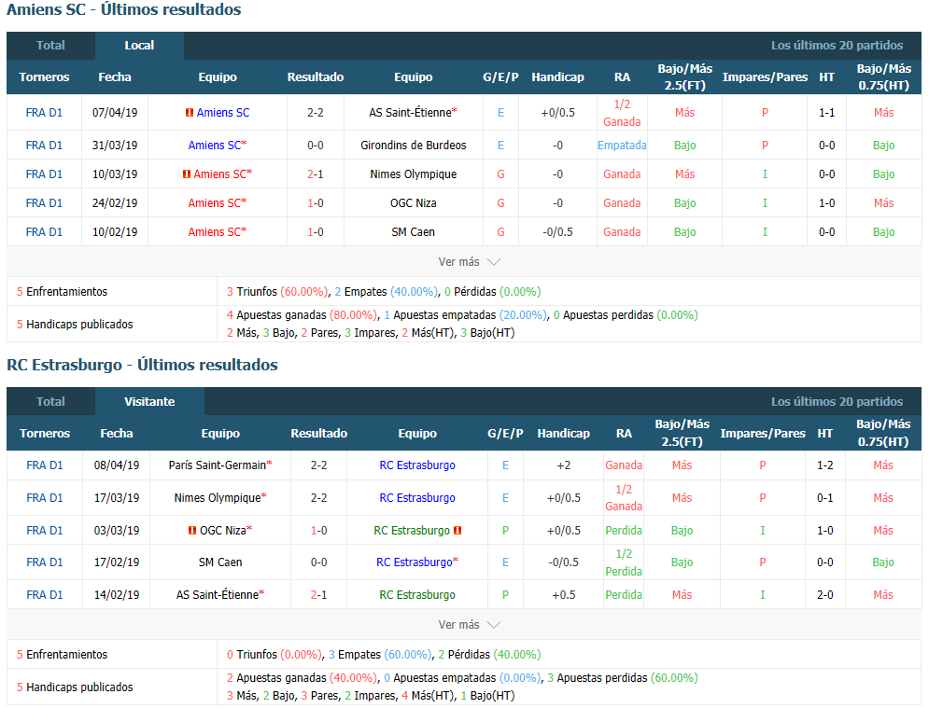Click '3 Triunfos (60.00%)' summary text
929x708 pixels.
click(x=276, y=292)
